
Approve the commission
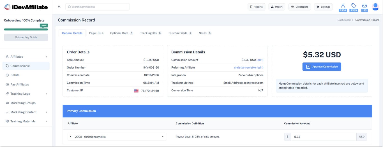[322, 67]
